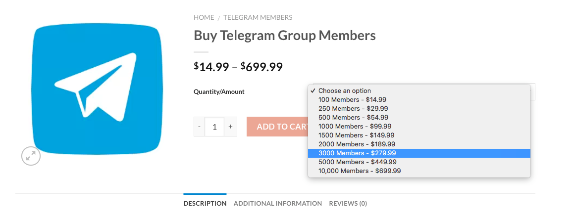Choose 250 Members - $29.99 option

pyautogui.click(x=353, y=109)
